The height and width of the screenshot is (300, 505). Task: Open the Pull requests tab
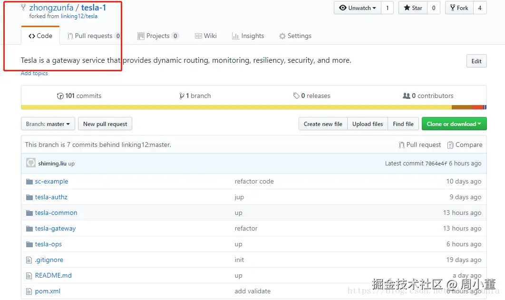94,36
